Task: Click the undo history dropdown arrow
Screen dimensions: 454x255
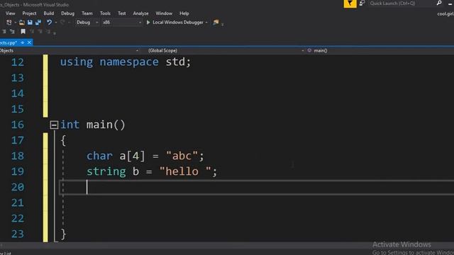Action: [56, 22]
